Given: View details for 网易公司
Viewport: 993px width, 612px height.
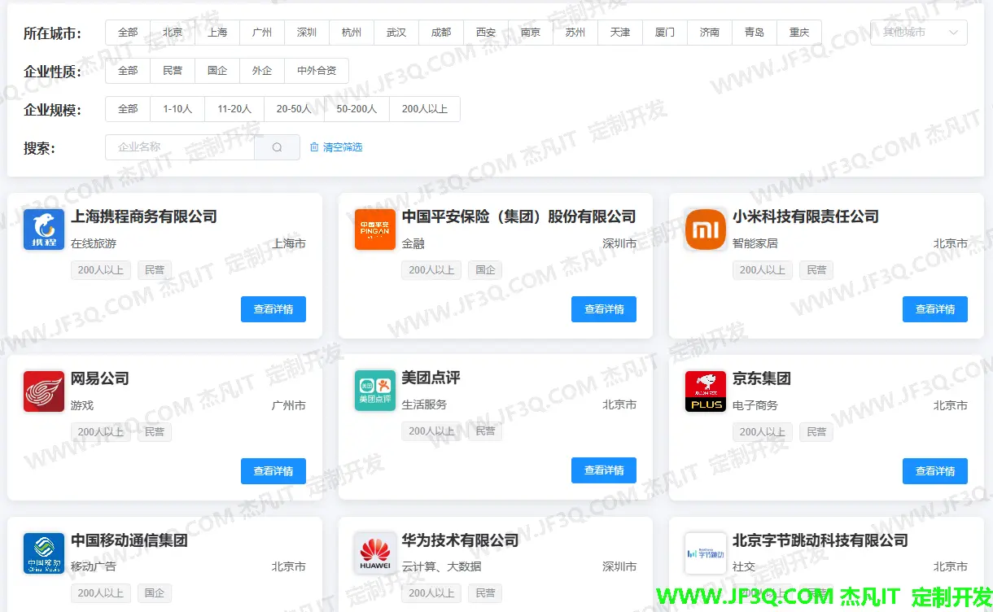Looking at the screenshot, I should [x=273, y=471].
